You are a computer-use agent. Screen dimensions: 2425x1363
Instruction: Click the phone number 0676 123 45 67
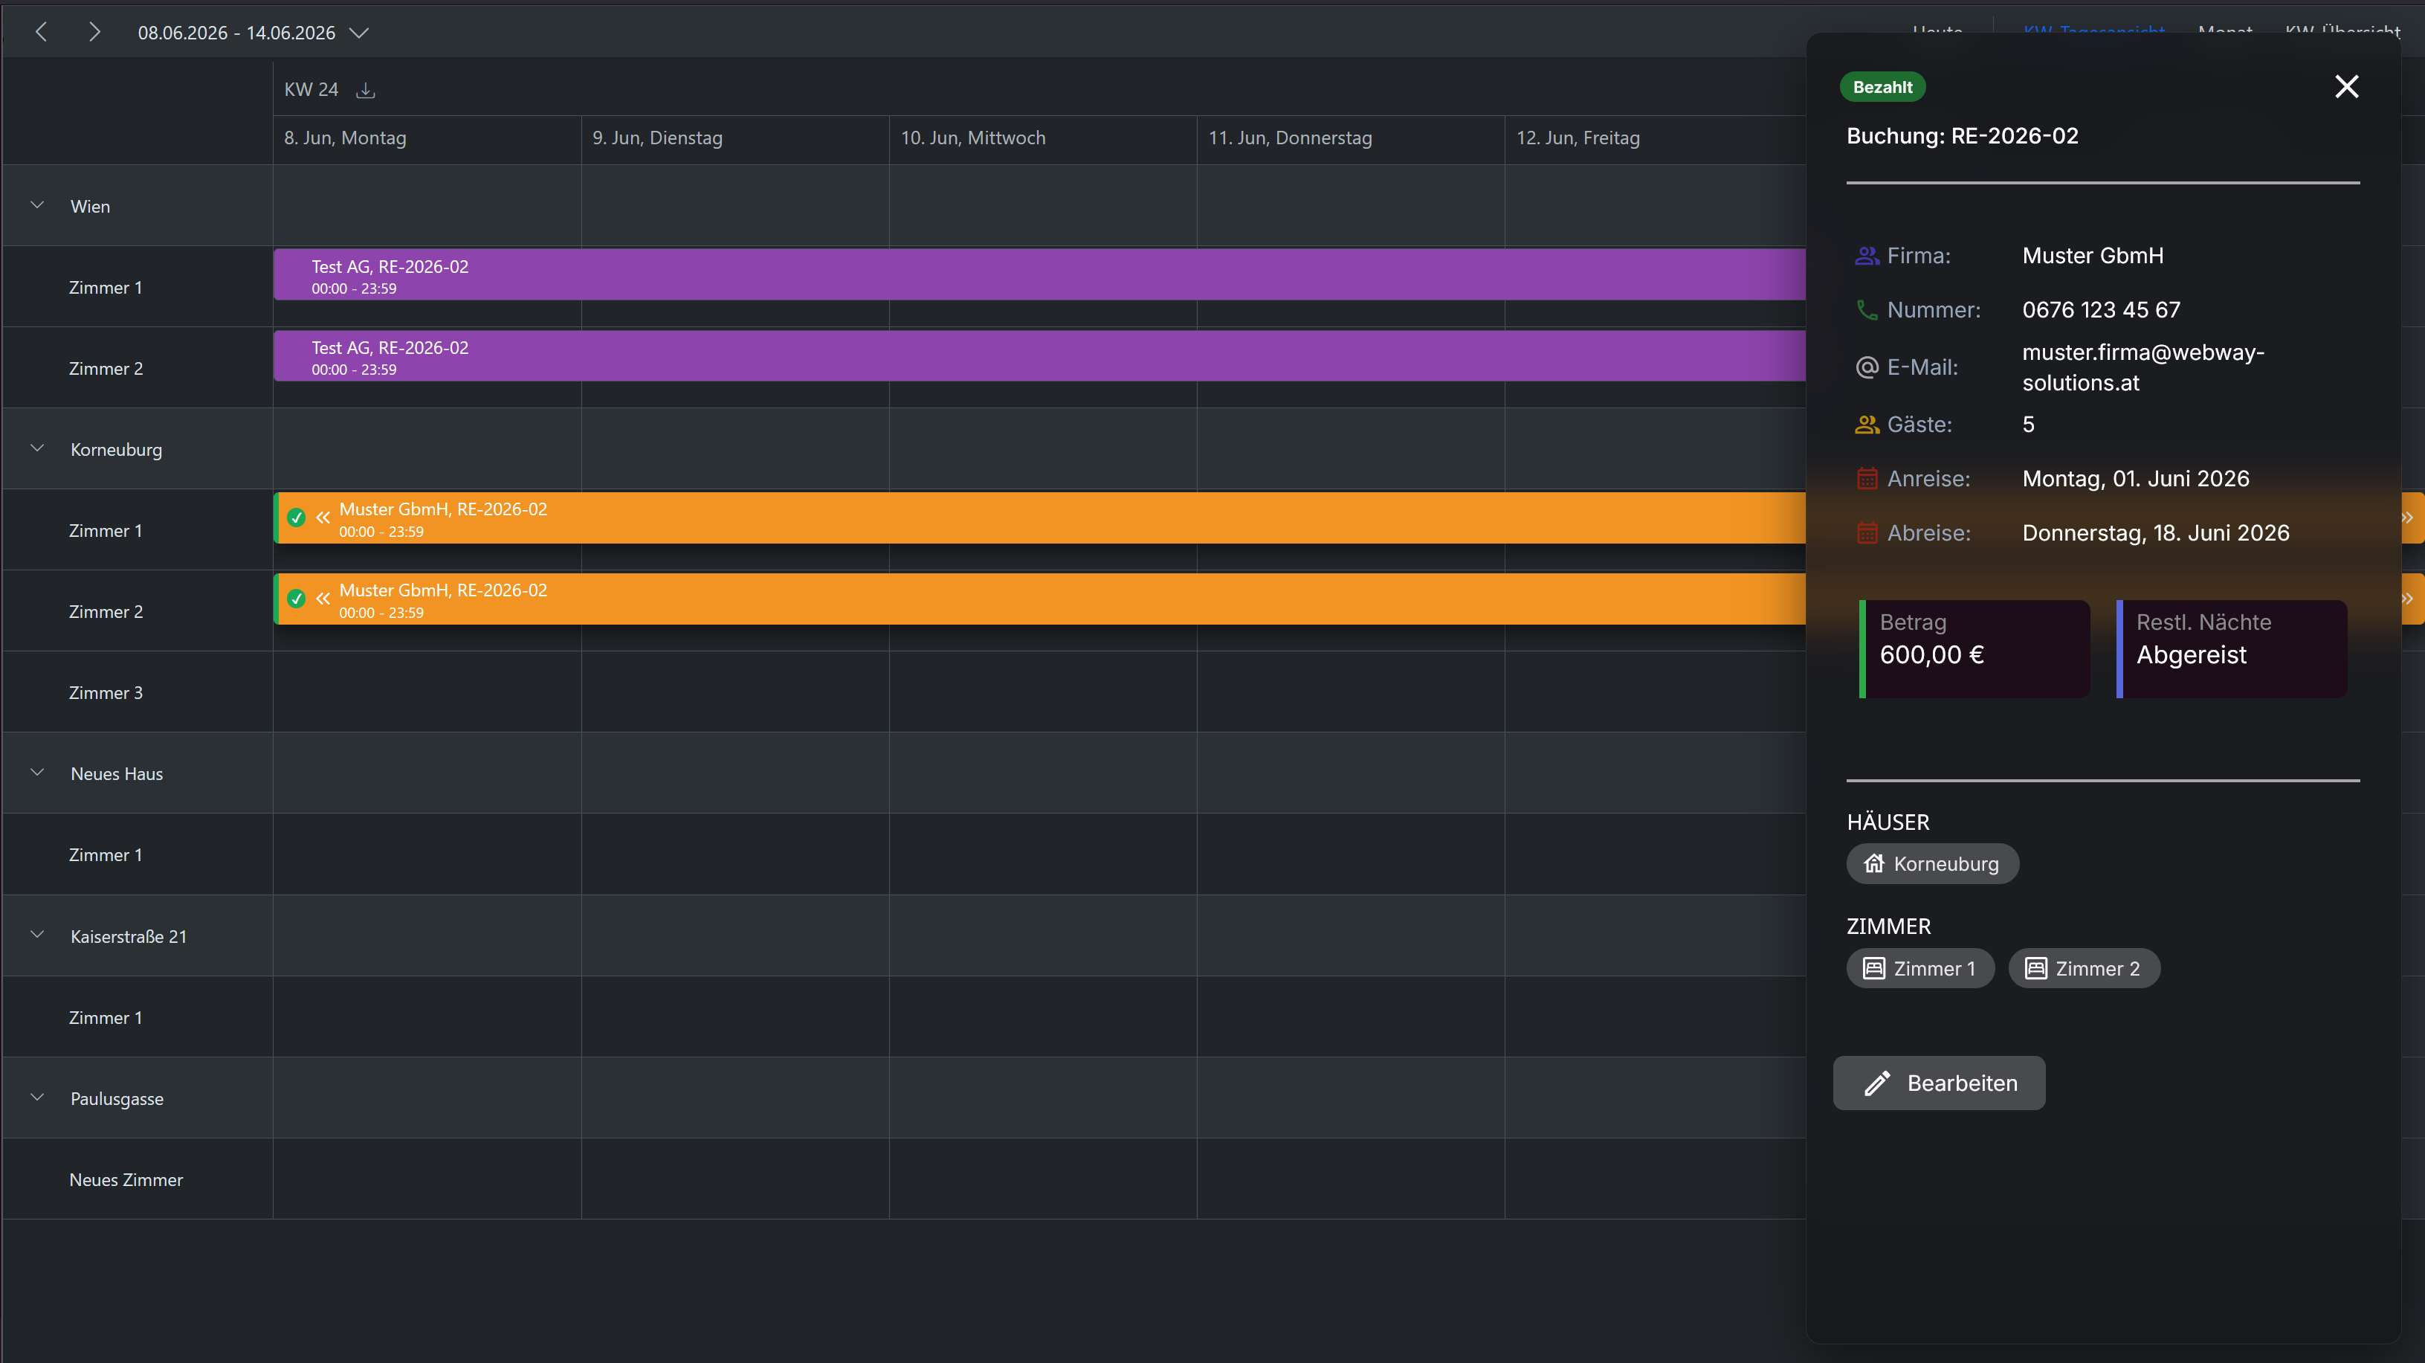click(x=2101, y=309)
